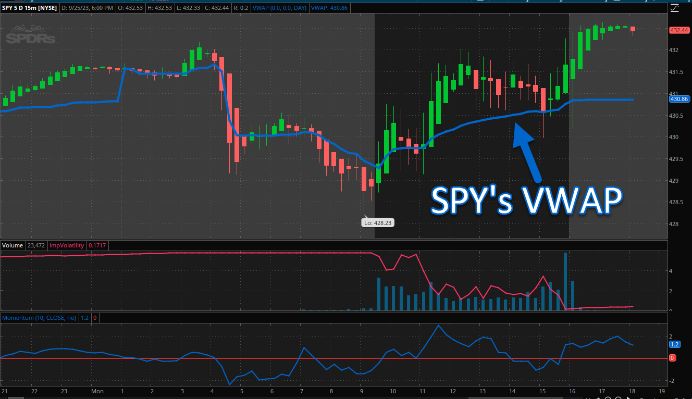Image resolution: width=692 pixels, height=399 pixels.
Task: Open the 'Momentum (10, CLOSE, no)' study label
Action: [x=40, y=317]
